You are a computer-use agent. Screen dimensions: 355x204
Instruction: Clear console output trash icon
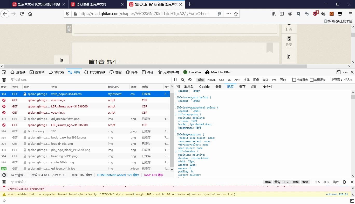tap(4, 182)
